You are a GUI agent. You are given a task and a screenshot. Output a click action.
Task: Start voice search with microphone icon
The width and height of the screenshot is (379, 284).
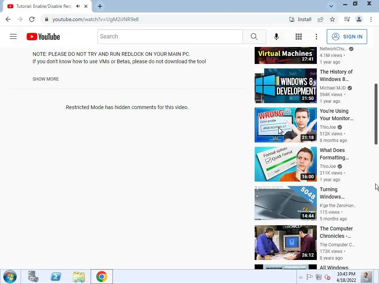coord(276,37)
